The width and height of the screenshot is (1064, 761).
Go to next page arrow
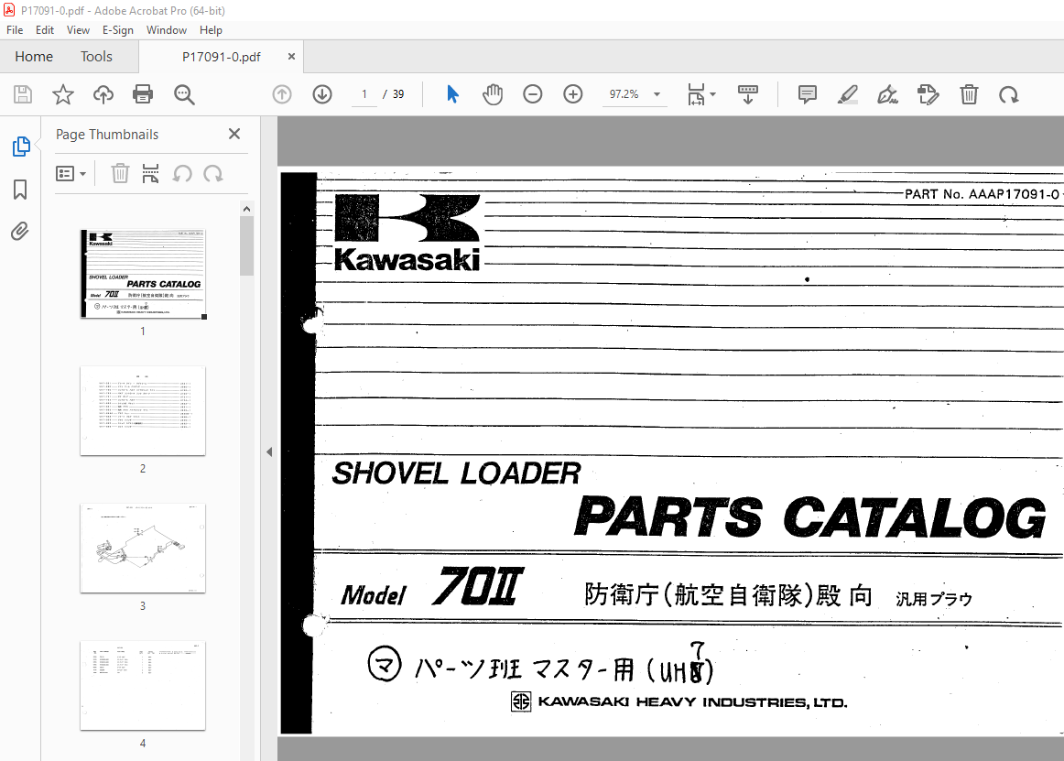[322, 94]
